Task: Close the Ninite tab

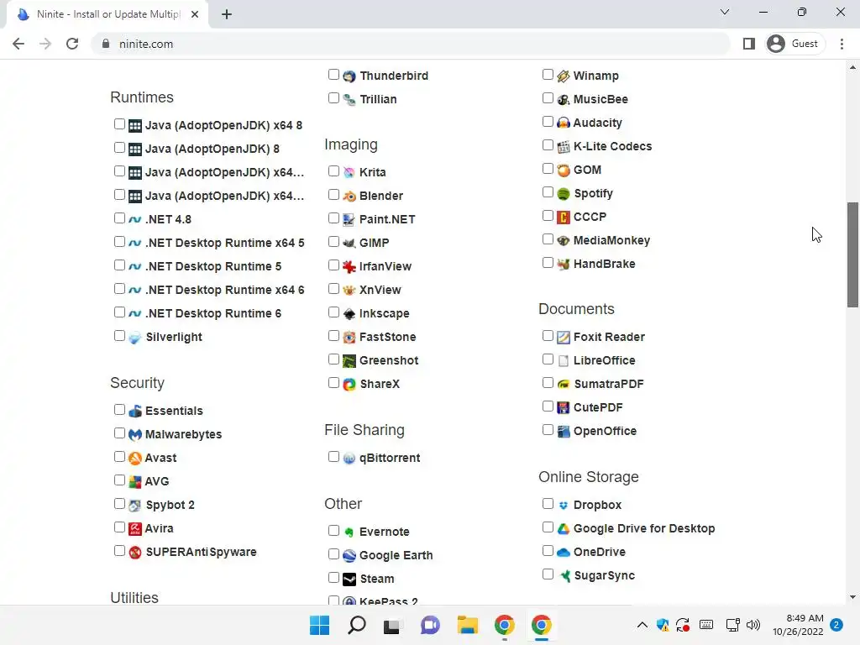Action: click(195, 14)
